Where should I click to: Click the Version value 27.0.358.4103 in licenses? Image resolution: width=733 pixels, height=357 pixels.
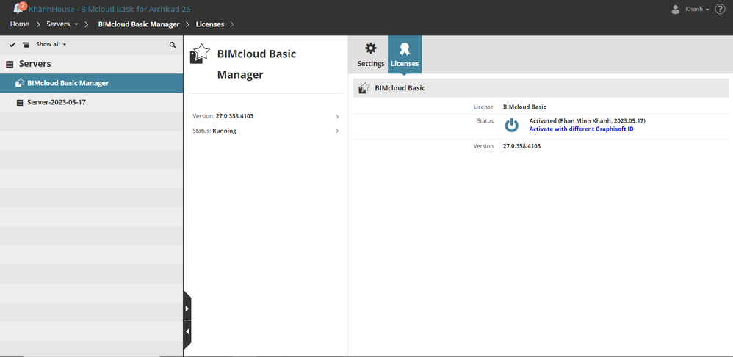point(521,146)
